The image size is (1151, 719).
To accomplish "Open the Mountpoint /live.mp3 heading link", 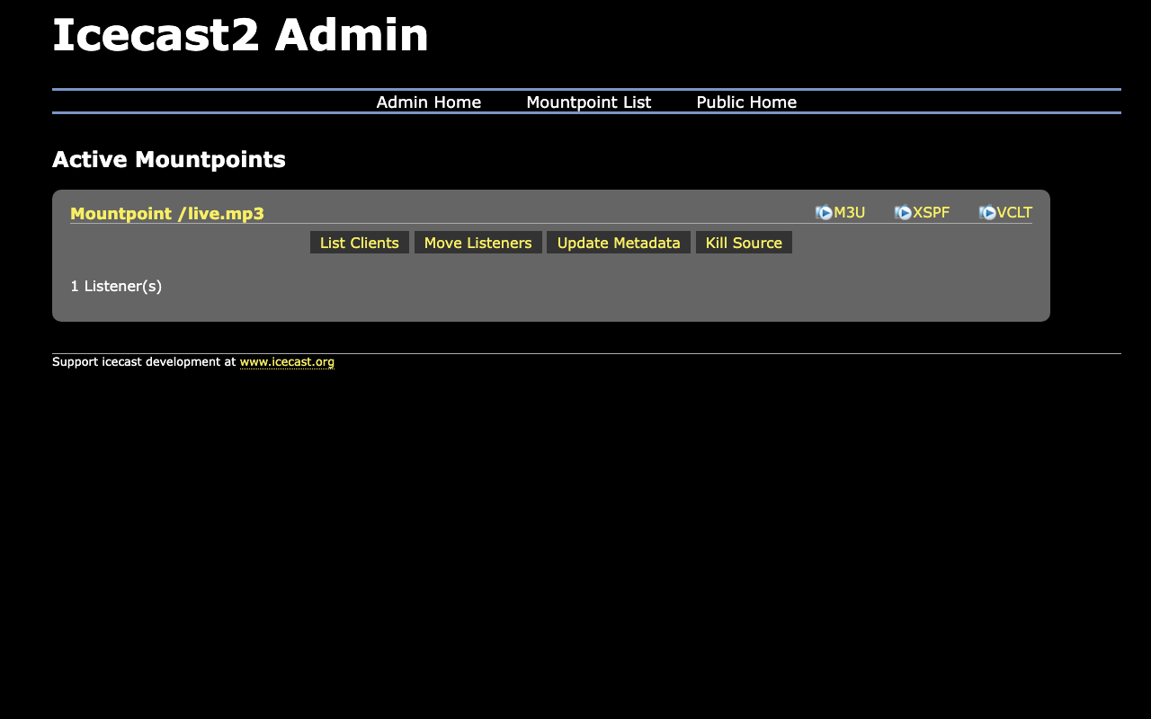I will (x=167, y=214).
